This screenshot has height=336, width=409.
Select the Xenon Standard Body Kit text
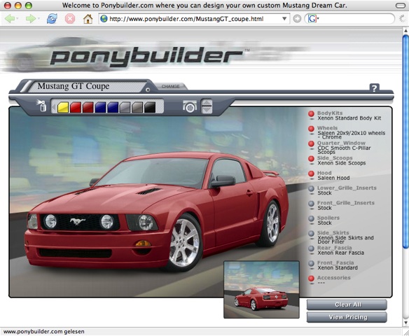[349, 118]
